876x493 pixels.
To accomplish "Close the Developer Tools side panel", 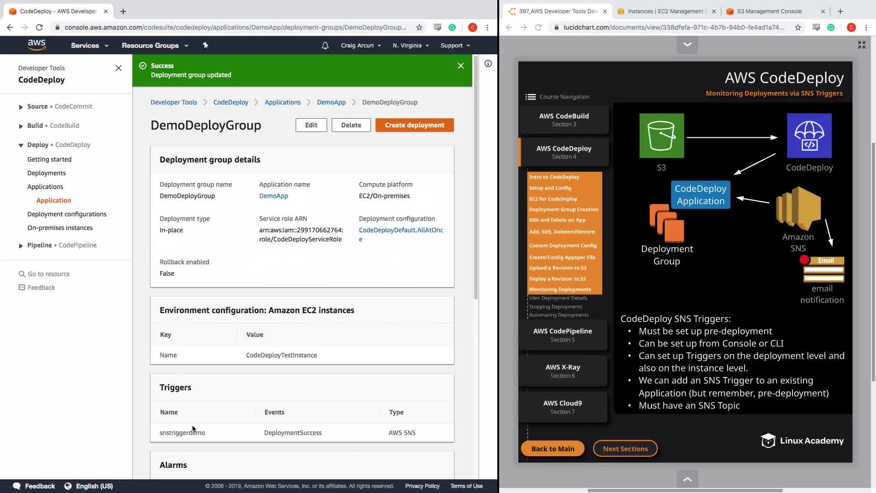I will tap(119, 68).
